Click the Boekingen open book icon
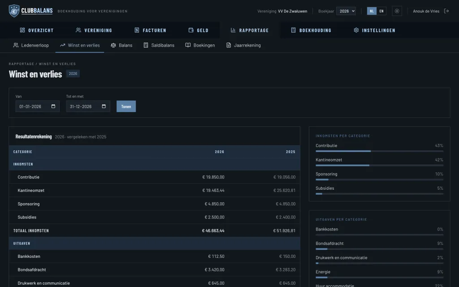This screenshot has height=287, width=459. tap(188, 45)
